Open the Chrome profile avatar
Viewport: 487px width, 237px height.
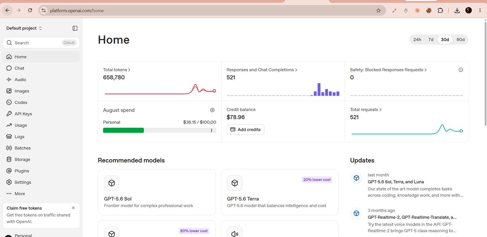(x=469, y=11)
